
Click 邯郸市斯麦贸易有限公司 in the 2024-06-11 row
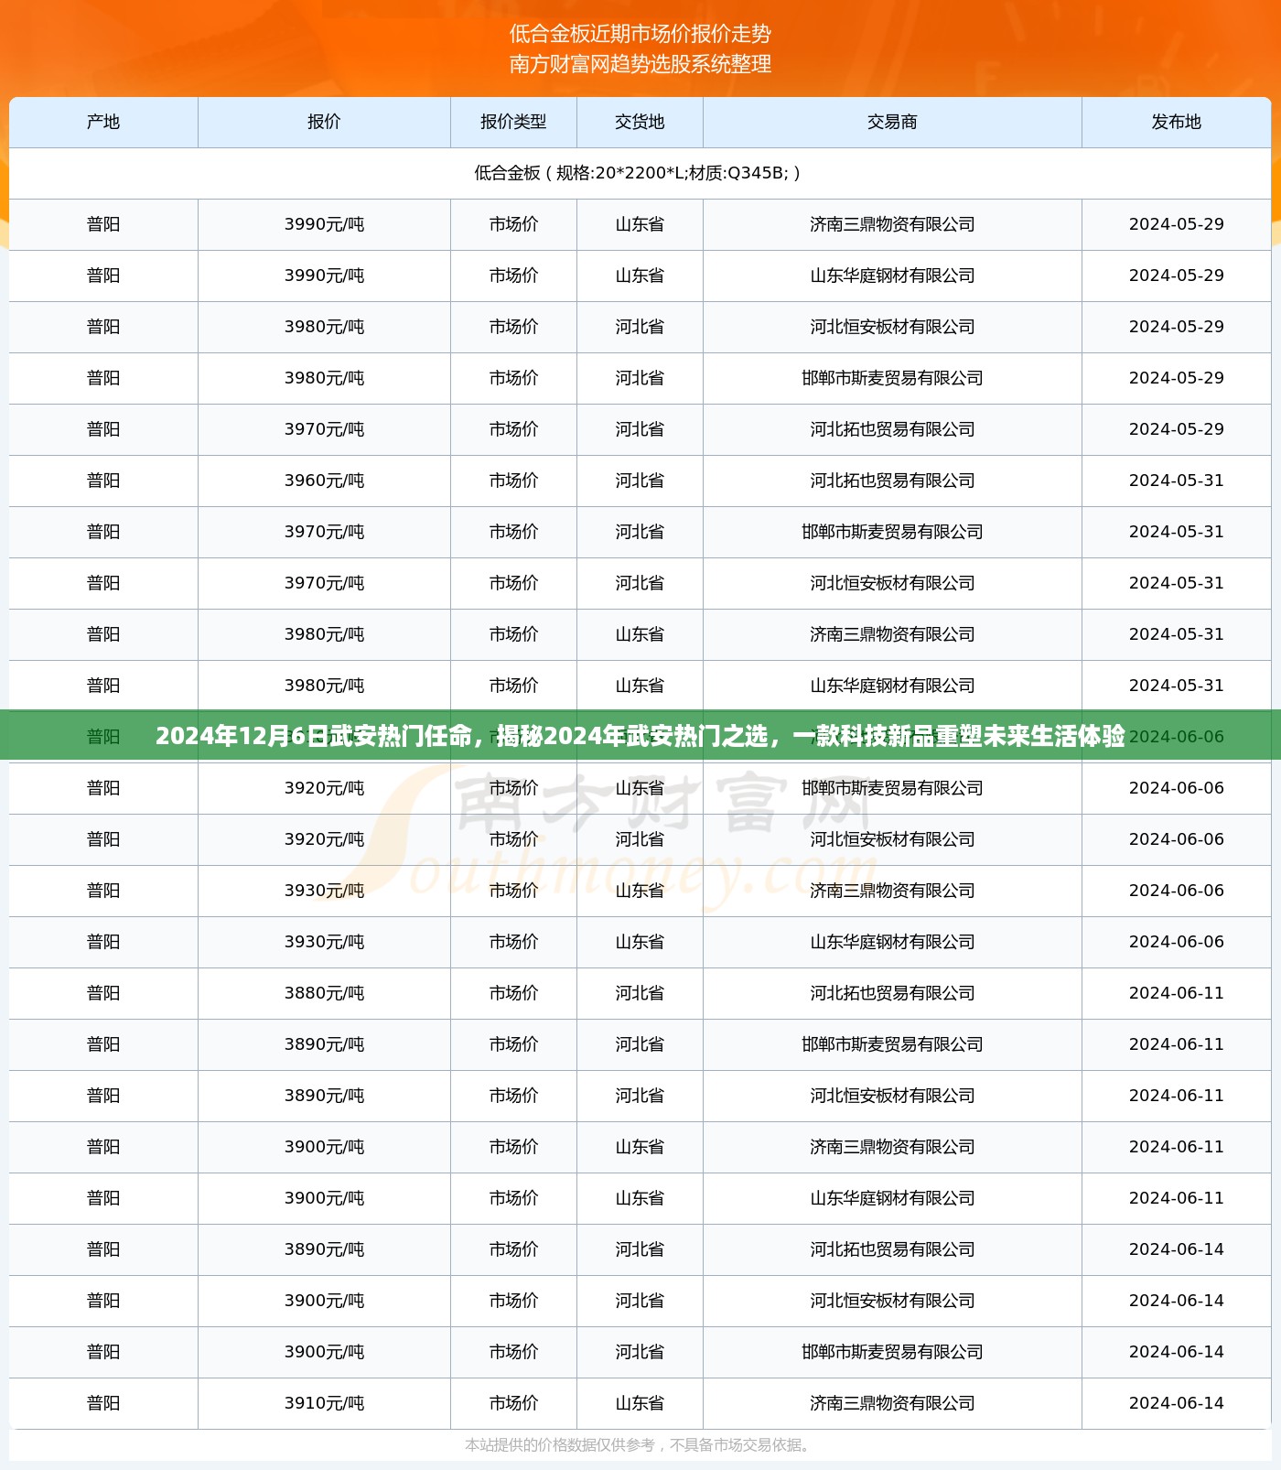tap(892, 1044)
